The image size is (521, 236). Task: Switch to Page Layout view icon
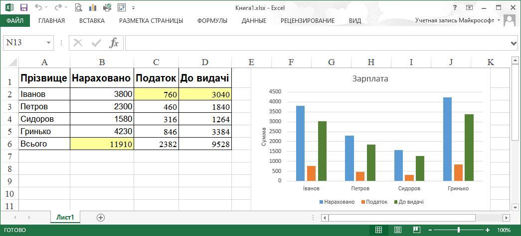coord(398,230)
